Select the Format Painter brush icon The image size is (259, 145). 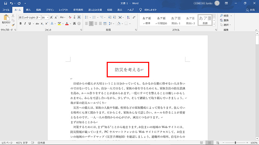[13, 25]
